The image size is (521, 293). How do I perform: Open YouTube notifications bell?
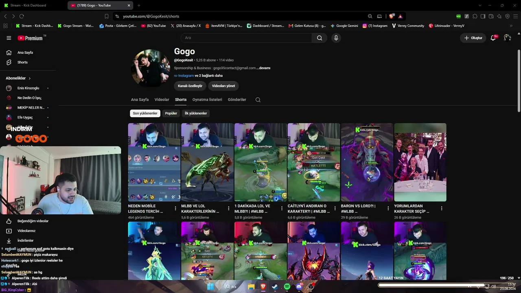493,37
